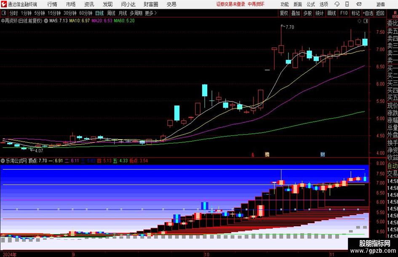
Task: Click the 乐淘公式网 indicator name
Action: point(16,161)
